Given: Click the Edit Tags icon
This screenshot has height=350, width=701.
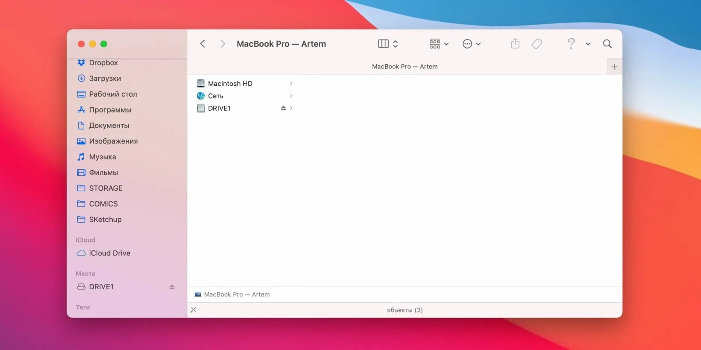Looking at the screenshot, I should (537, 44).
